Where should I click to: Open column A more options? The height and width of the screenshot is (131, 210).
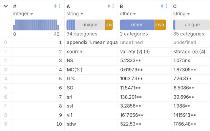point(113,6)
